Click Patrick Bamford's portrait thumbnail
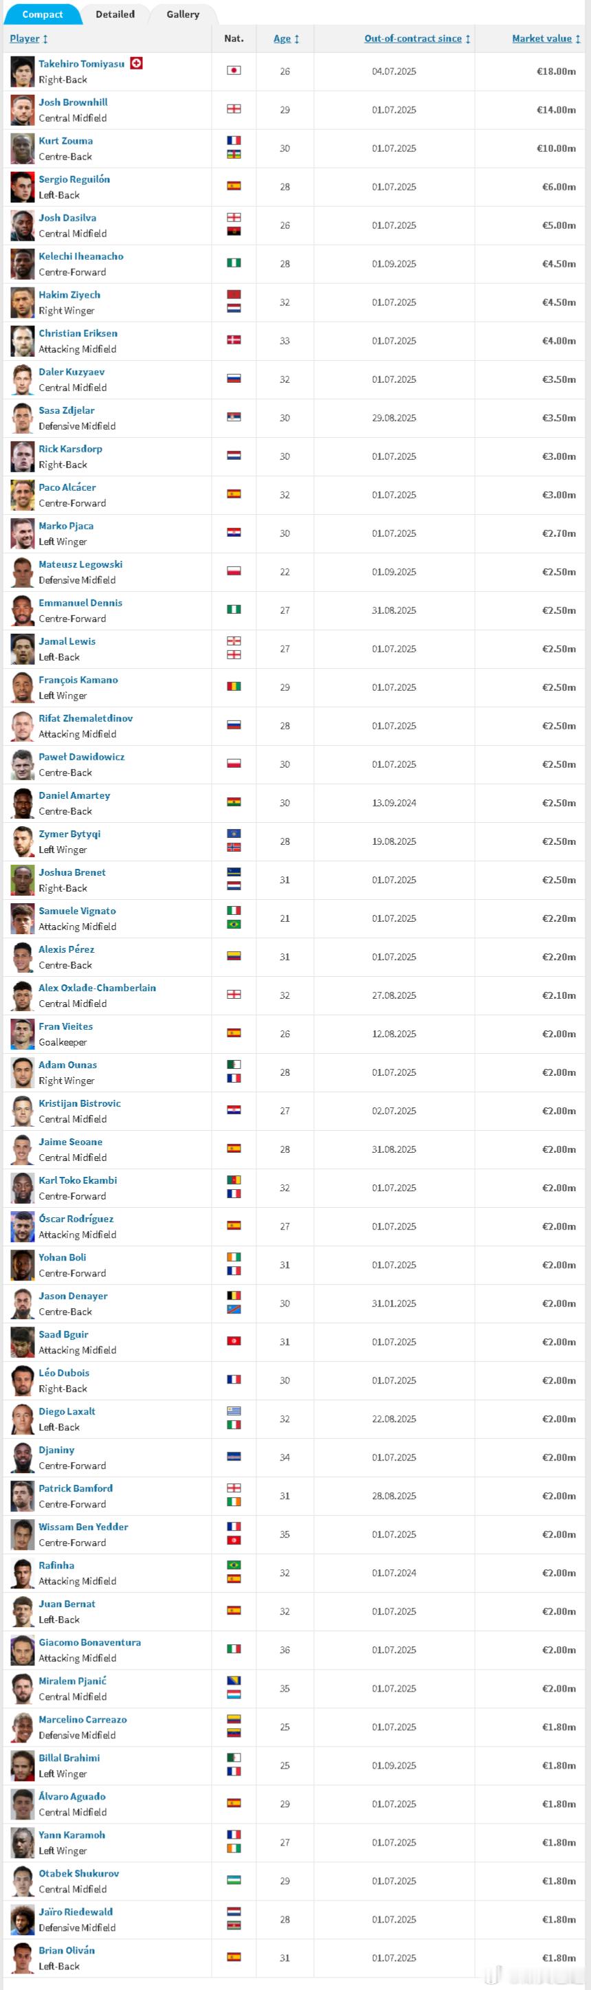 coord(23,1496)
